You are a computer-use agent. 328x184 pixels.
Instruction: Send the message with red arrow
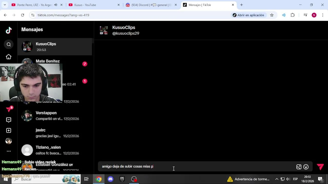click(320, 167)
